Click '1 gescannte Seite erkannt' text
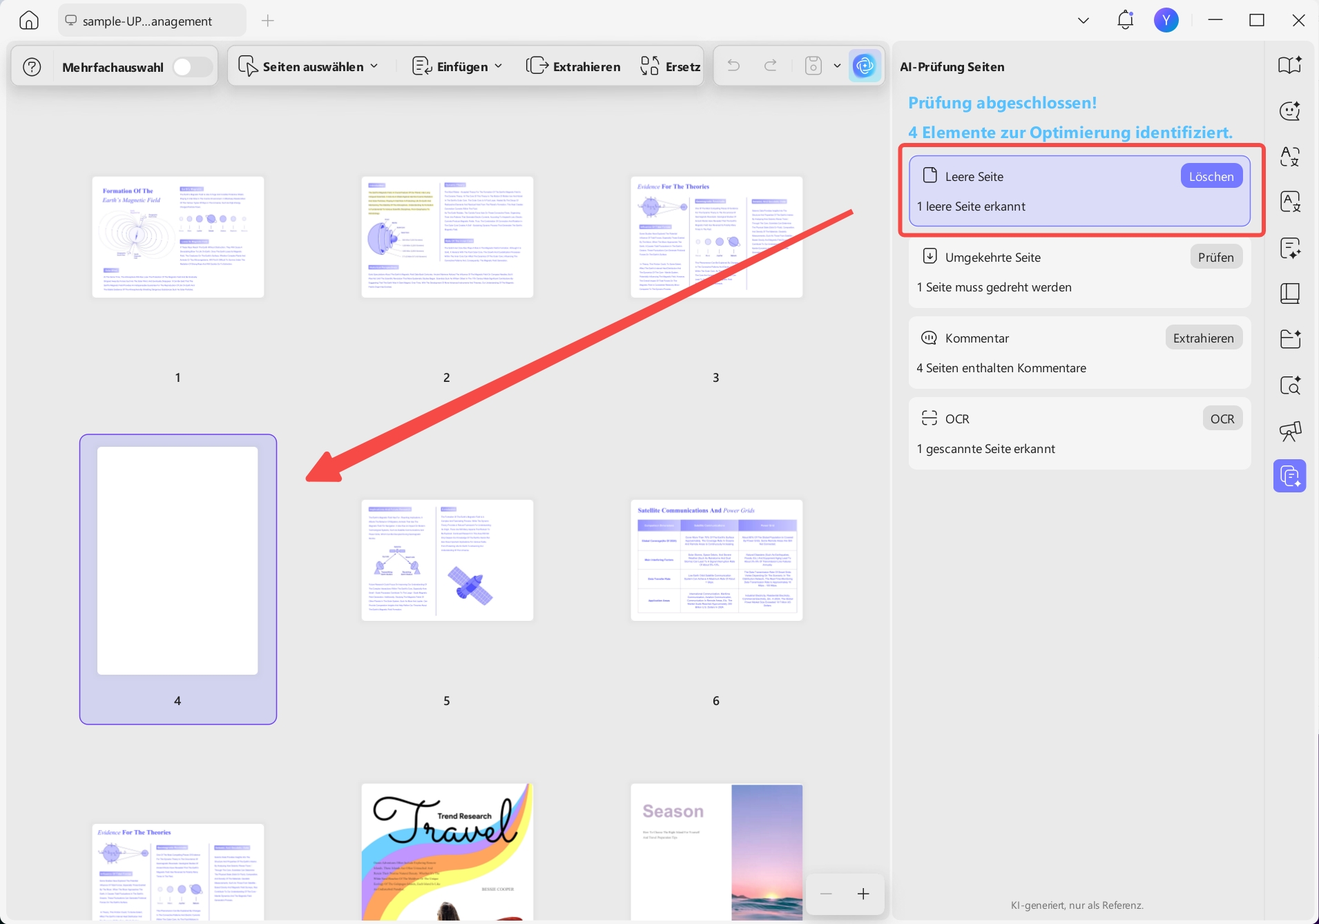The width and height of the screenshot is (1319, 924). (x=986, y=449)
